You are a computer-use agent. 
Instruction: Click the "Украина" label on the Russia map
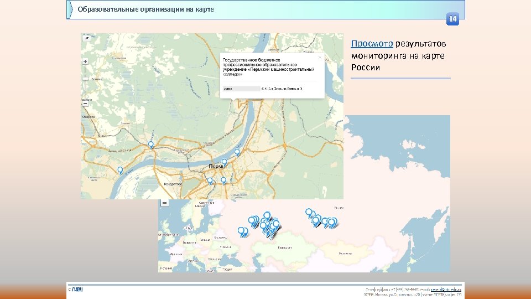[225, 248]
